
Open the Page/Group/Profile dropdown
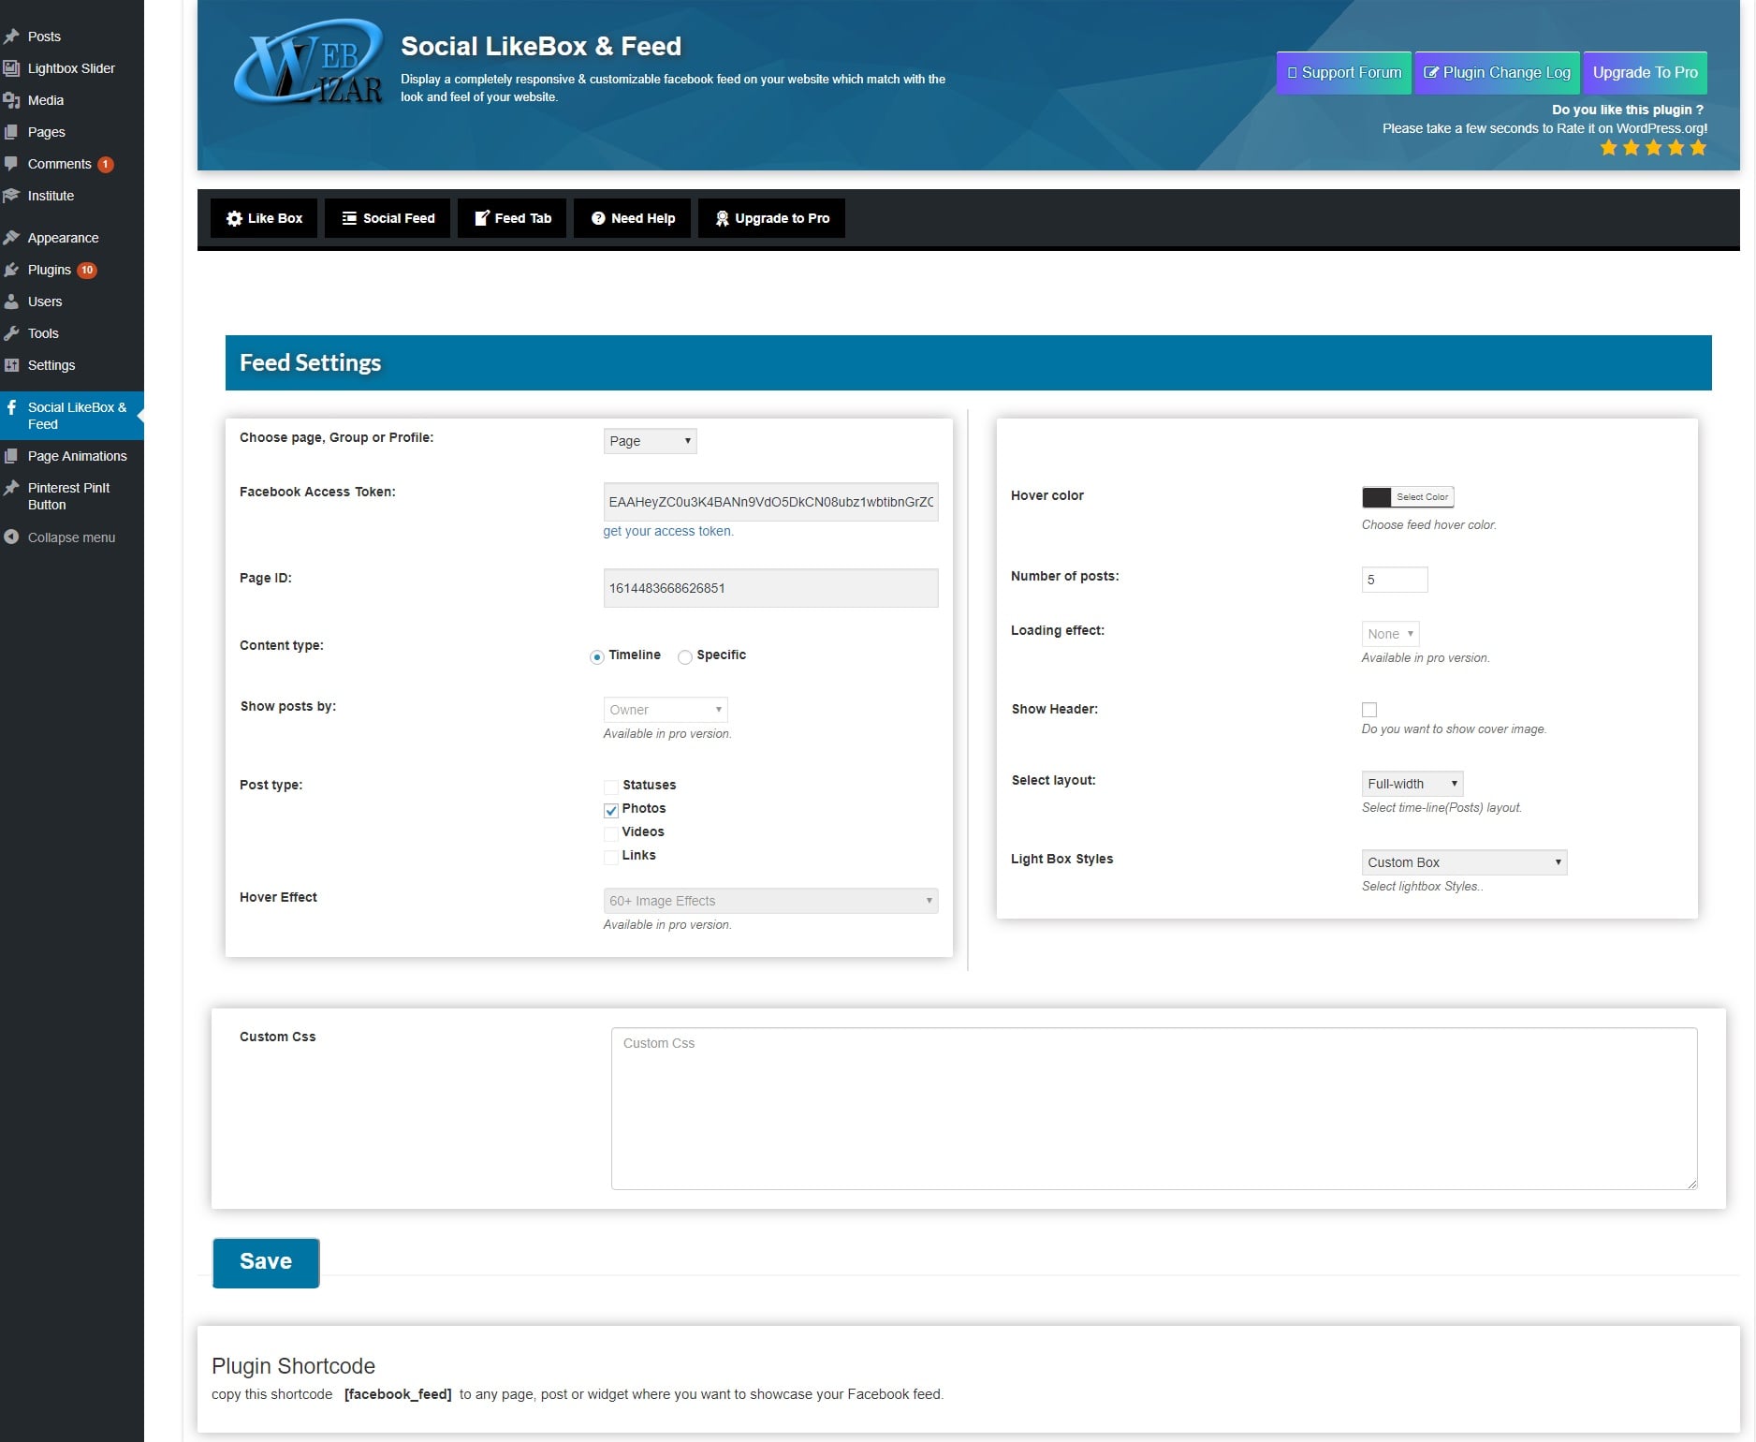pos(650,441)
